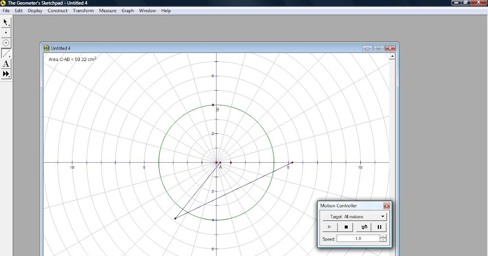Screen dimensions: 488x256
Task: Open the Edit menu
Action: coord(19,11)
